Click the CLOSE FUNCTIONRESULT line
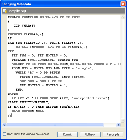 29,102
